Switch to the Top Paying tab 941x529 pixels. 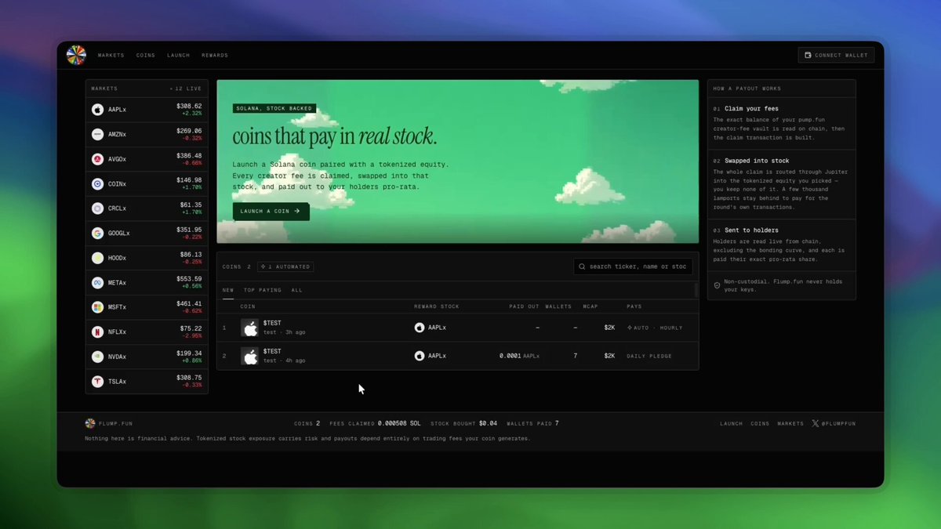(x=262, y=290)
